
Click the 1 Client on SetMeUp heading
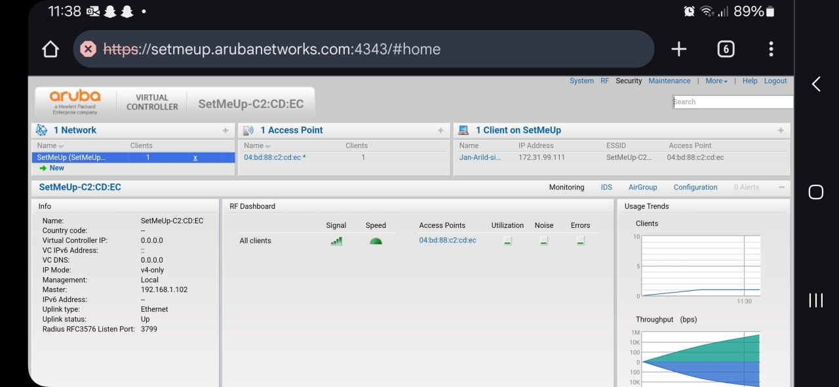click(518, 130)
